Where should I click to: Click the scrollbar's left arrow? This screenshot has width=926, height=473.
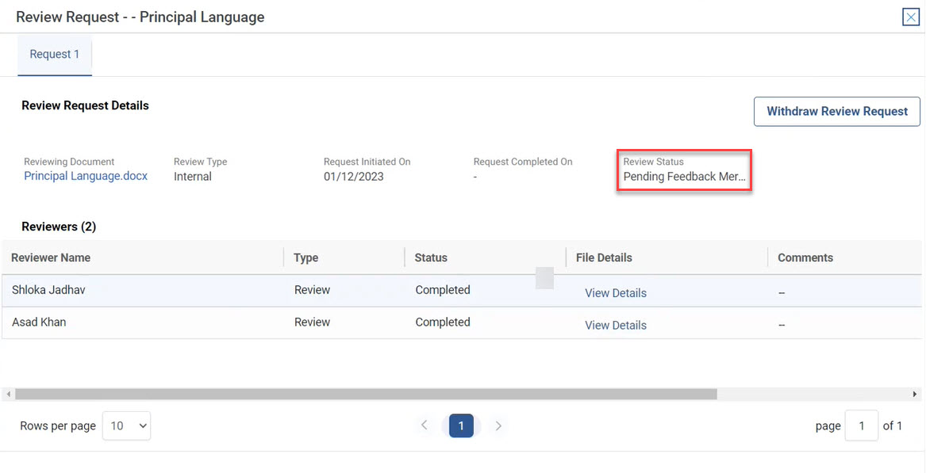[x=8, y=394]
